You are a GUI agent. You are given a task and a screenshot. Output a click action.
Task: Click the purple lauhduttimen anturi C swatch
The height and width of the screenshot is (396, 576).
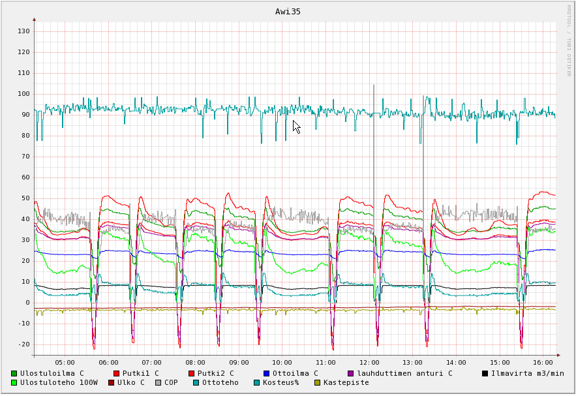pyautogui.click(x=350, y=373)
